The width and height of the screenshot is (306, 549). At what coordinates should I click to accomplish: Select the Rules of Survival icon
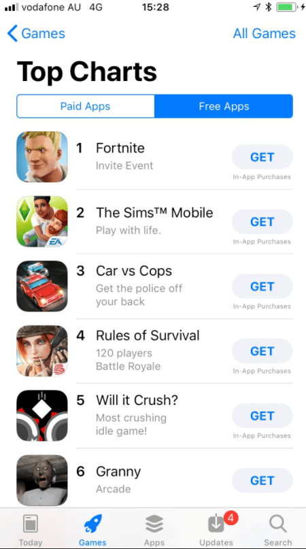click(x=42, y=351)
